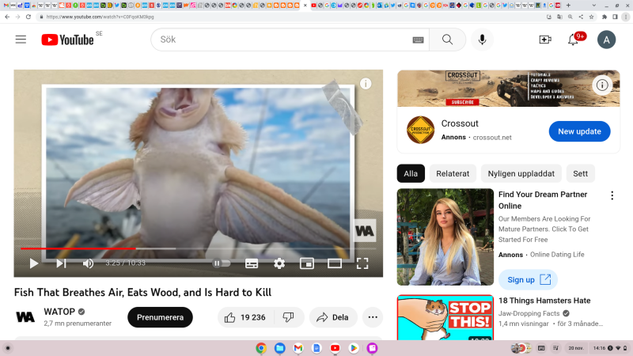
Task: Go to YouTube home via the logo
Action: (x=67, y=40)
